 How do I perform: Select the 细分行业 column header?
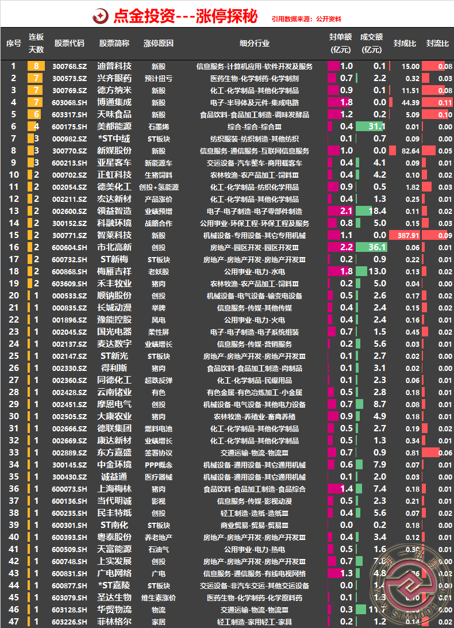tap(254, 43)
